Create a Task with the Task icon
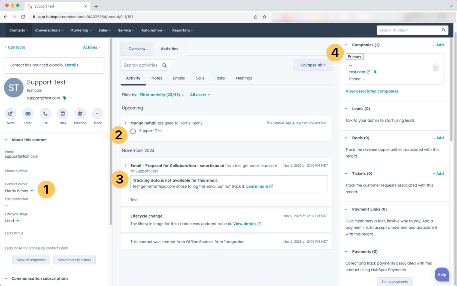This screenshot has height=286, width=457. coord(63,114)
